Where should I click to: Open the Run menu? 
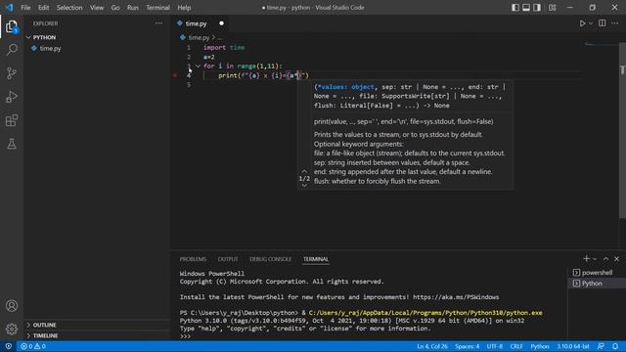(x=133, y=8)
